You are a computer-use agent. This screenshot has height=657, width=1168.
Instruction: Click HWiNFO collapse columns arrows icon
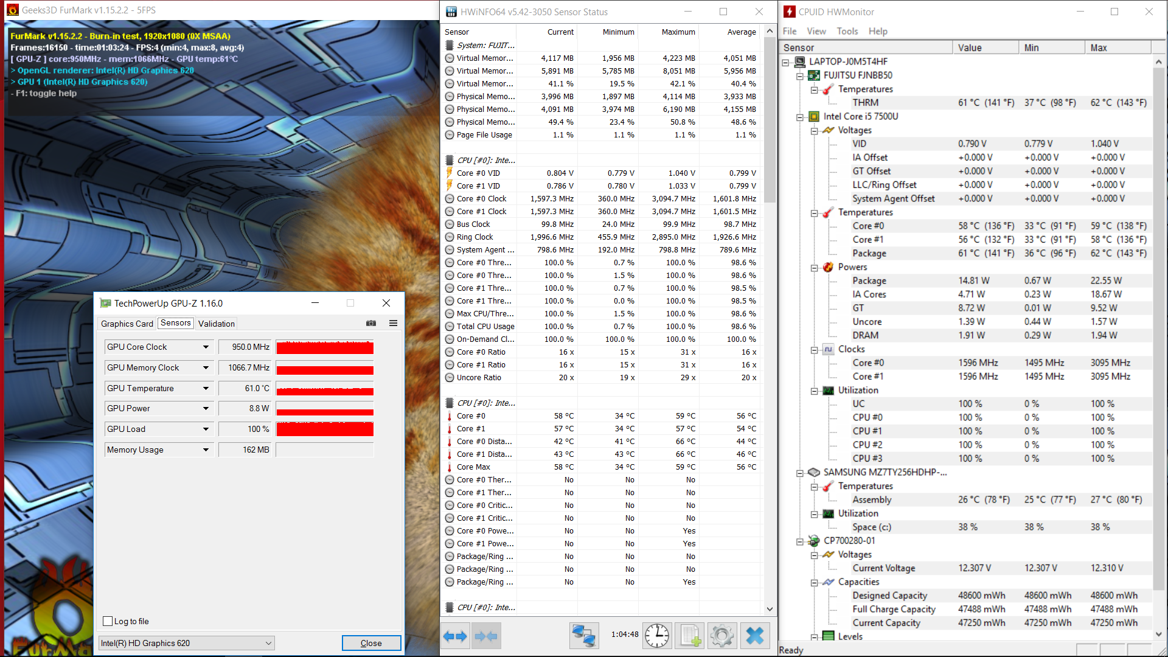click(x=486, y=636)
